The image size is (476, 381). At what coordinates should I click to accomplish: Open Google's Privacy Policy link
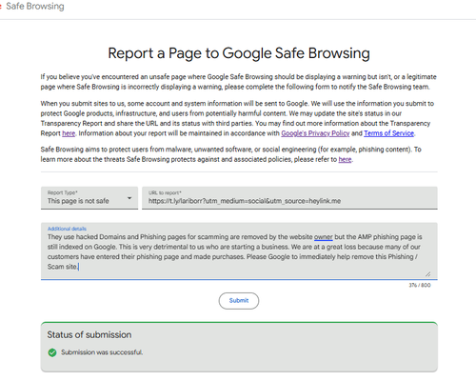coord(315,133)
